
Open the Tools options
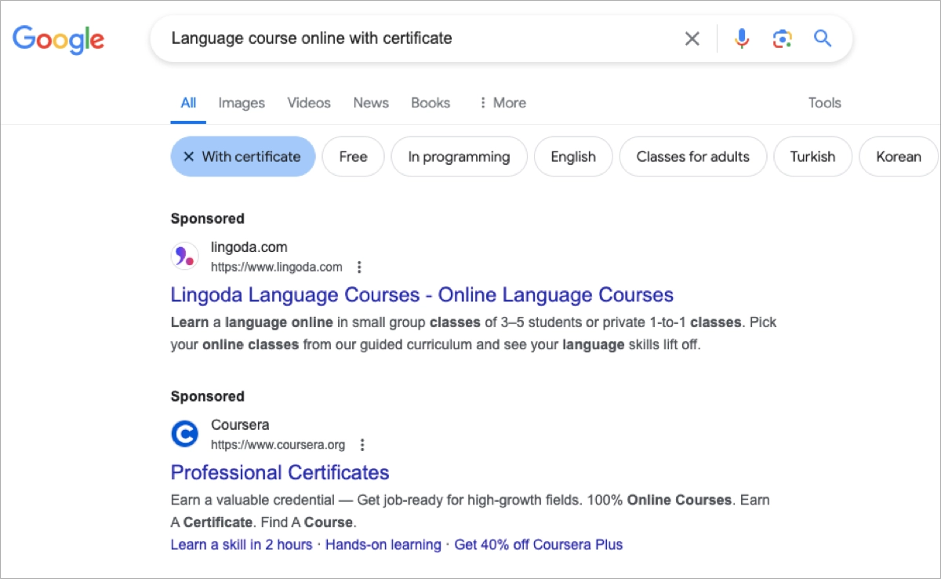[824, 103]
